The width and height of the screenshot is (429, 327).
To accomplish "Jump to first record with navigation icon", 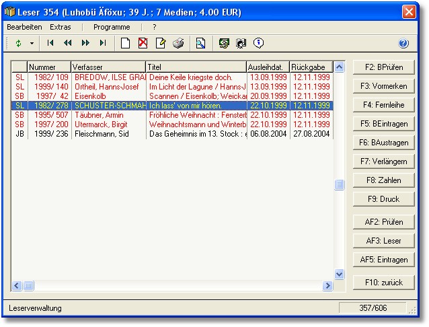I will [x=50, y=43].
